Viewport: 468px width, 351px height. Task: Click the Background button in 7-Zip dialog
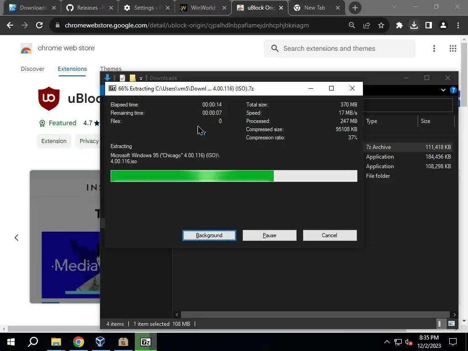point(209,235)
